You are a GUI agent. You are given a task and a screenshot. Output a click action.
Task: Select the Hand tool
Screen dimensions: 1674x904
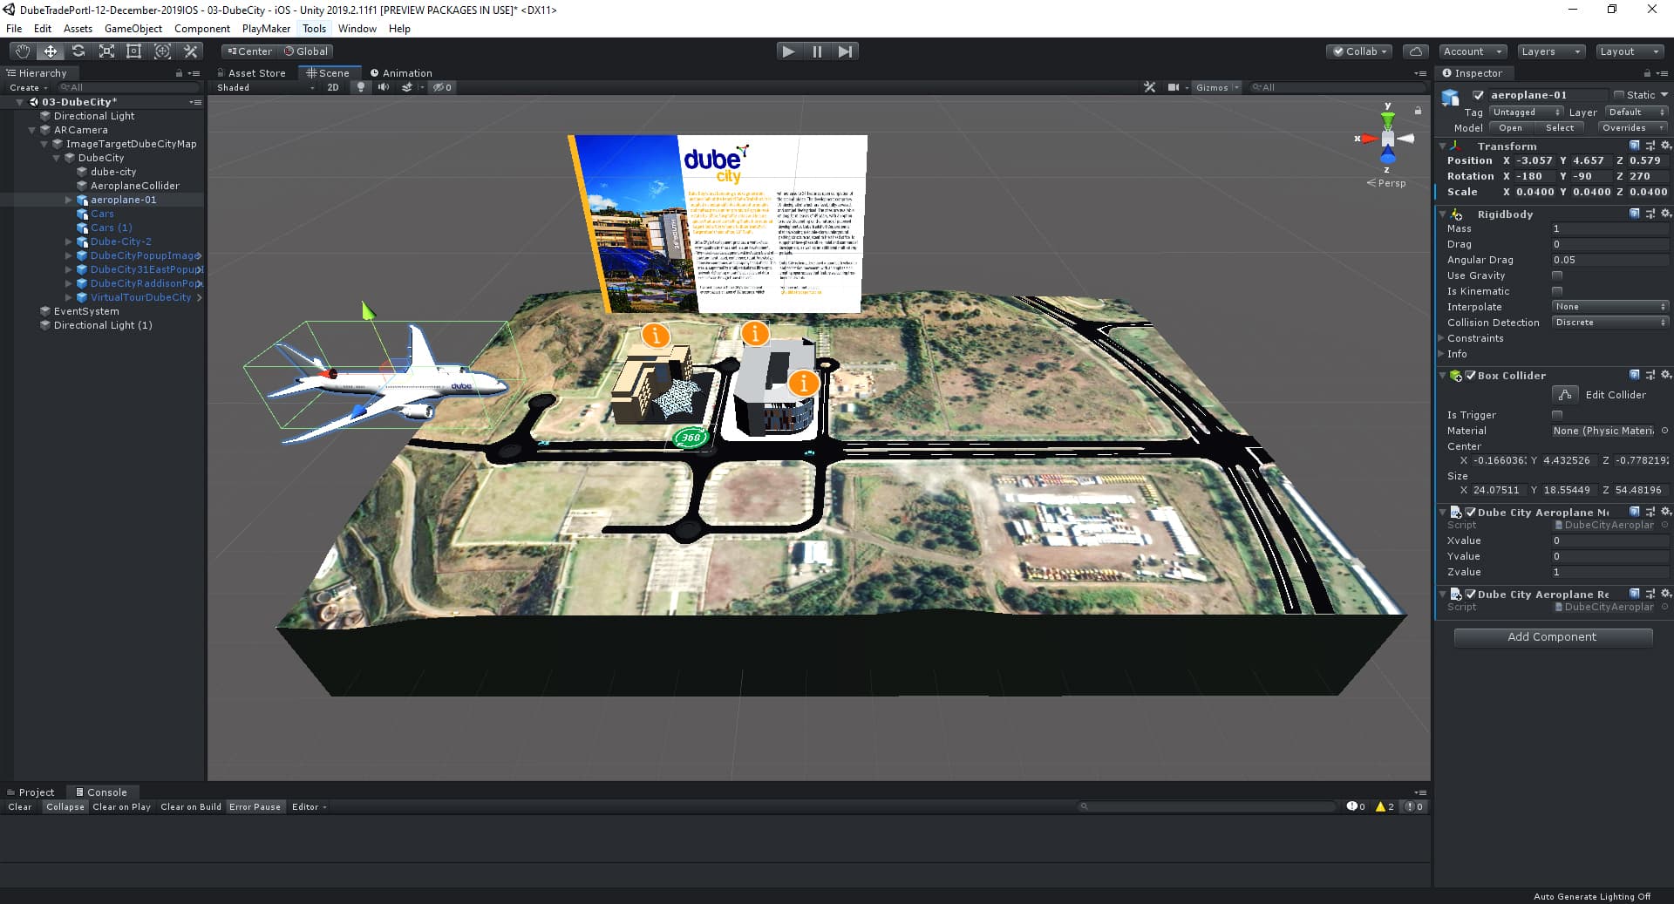[x=23, y=51]
